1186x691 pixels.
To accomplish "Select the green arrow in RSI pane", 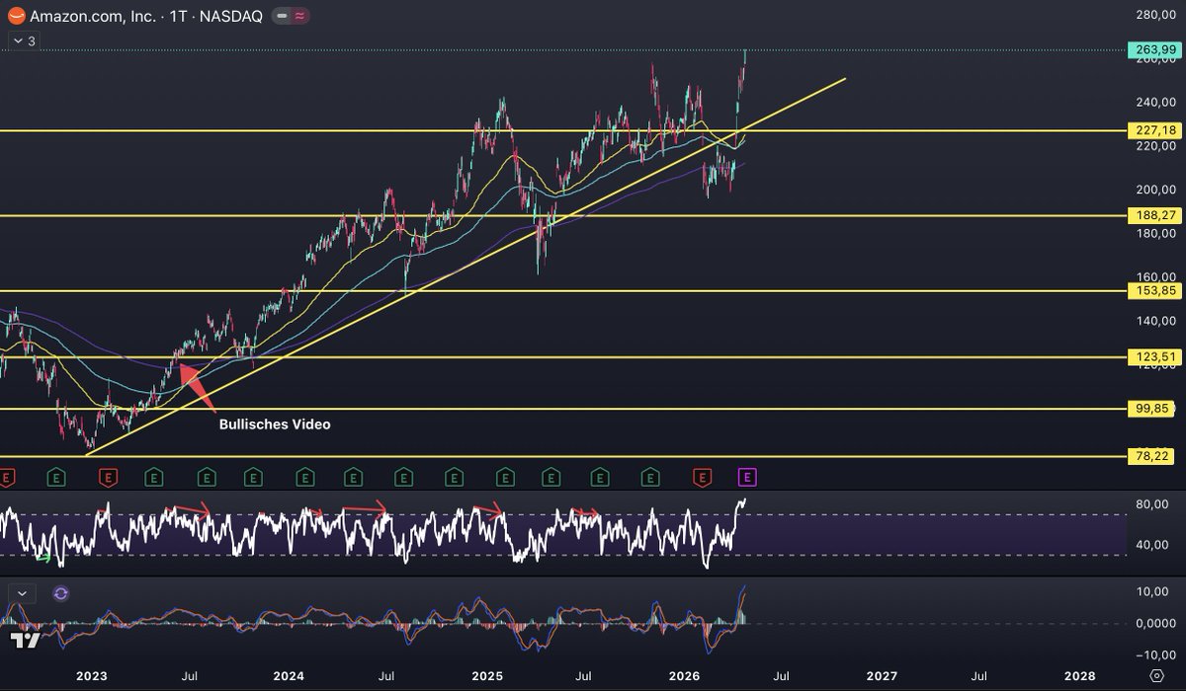I will (x=42, y=559).
